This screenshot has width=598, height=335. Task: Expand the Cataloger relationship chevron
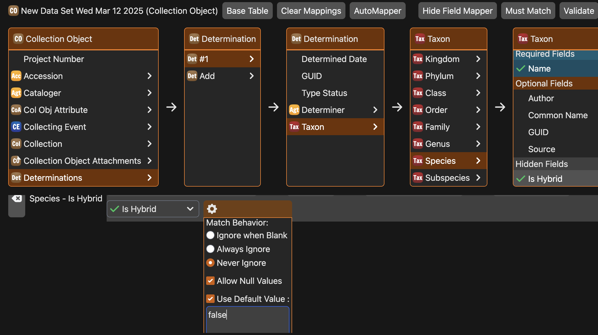tap(150, 93)
